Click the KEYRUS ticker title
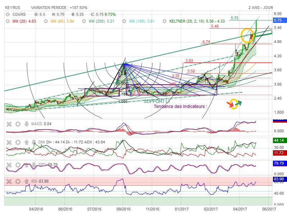287x213 pixels. (13, 8)
